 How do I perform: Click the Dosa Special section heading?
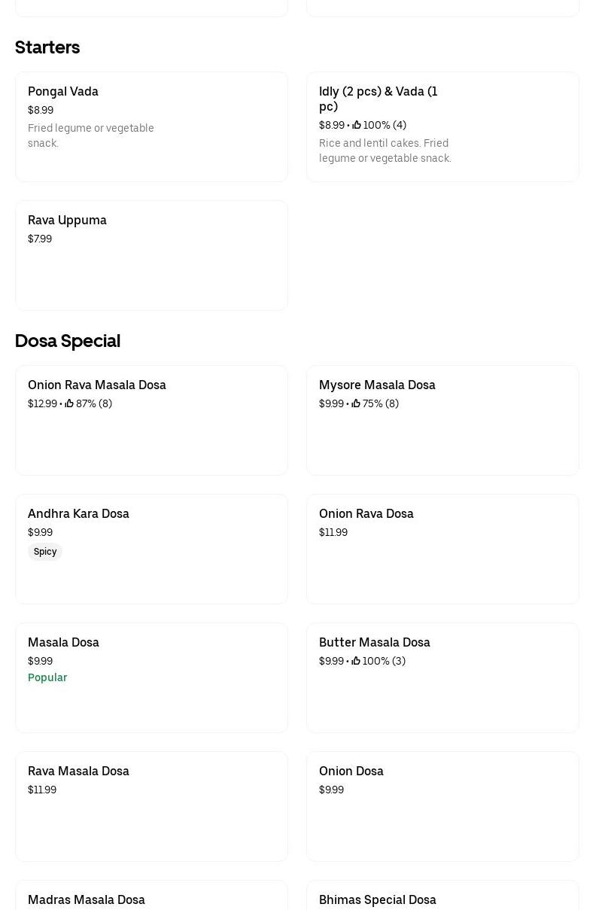point(68,341)
